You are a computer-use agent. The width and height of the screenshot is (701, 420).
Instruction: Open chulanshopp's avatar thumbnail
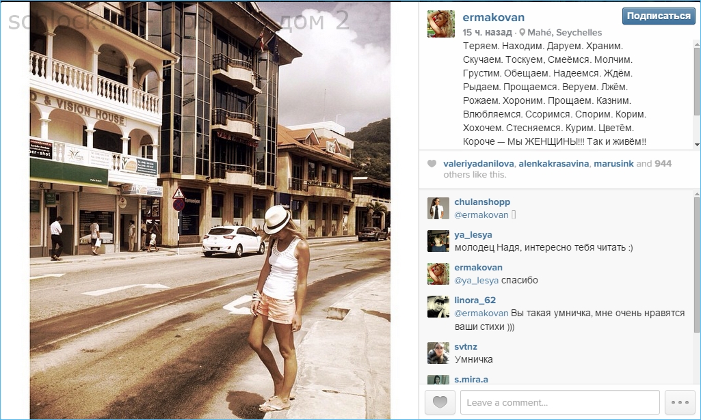tap(438, 208)
